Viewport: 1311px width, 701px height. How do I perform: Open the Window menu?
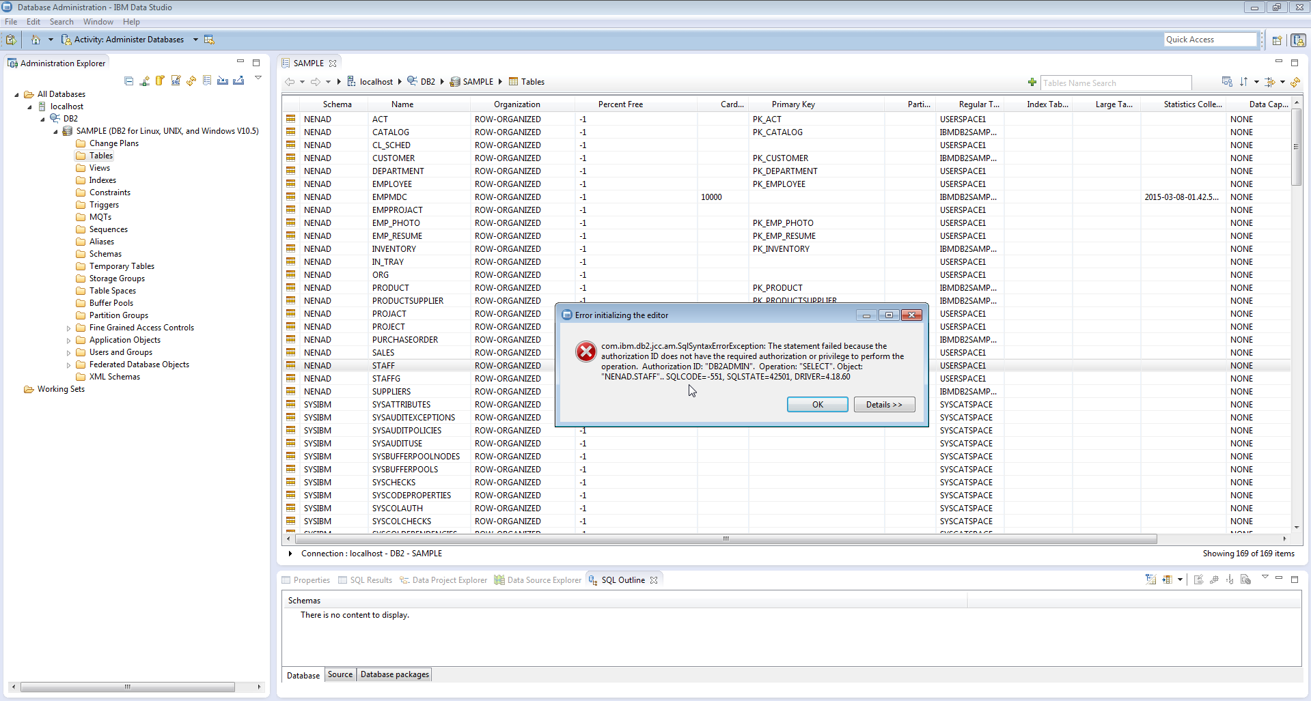click(x=98, y=22)
